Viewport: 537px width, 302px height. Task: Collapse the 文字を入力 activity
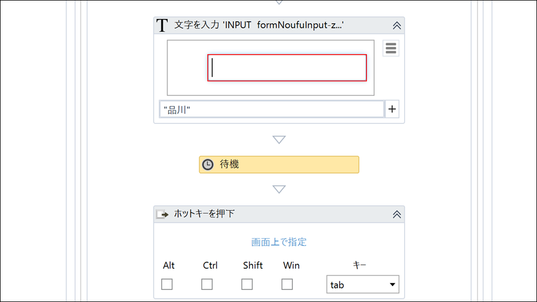[396, 25]
